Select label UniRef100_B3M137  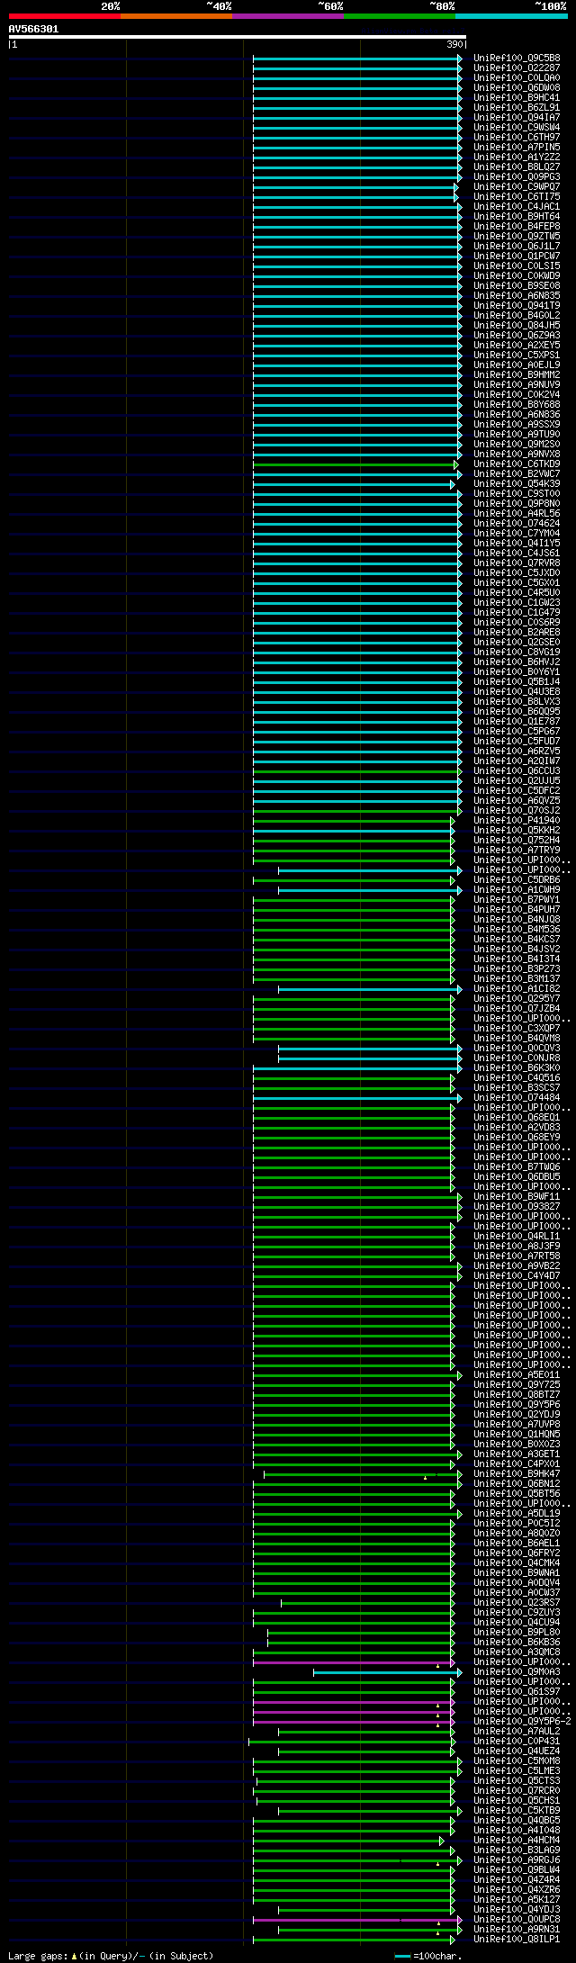coord(517,978)
